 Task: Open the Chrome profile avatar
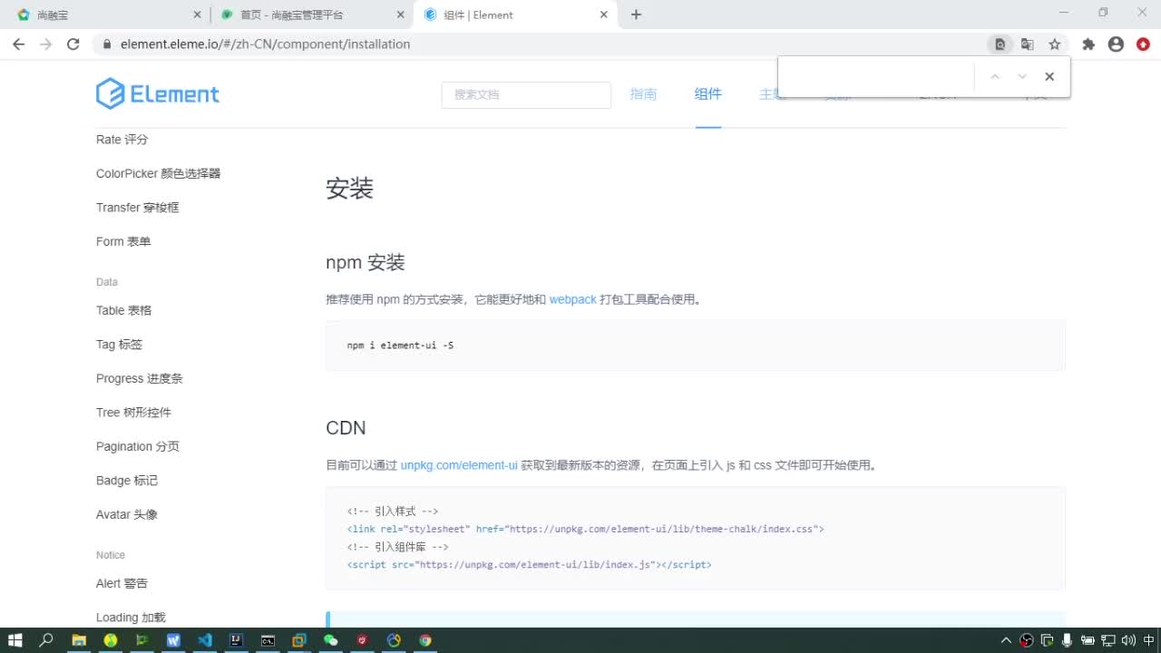1116,44
